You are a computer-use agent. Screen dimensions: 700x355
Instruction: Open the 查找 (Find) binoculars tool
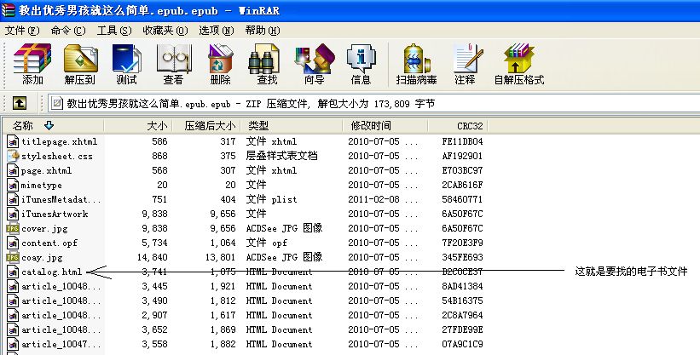pyautogui.click(x=267, y=64)
